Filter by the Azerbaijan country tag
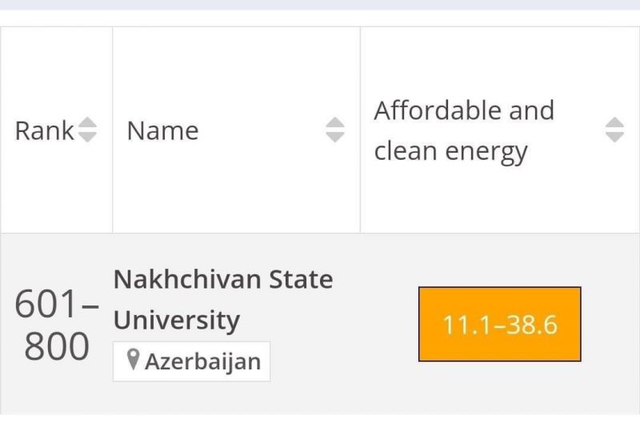This screenshot has width=640, height=447. pos(191,361)
